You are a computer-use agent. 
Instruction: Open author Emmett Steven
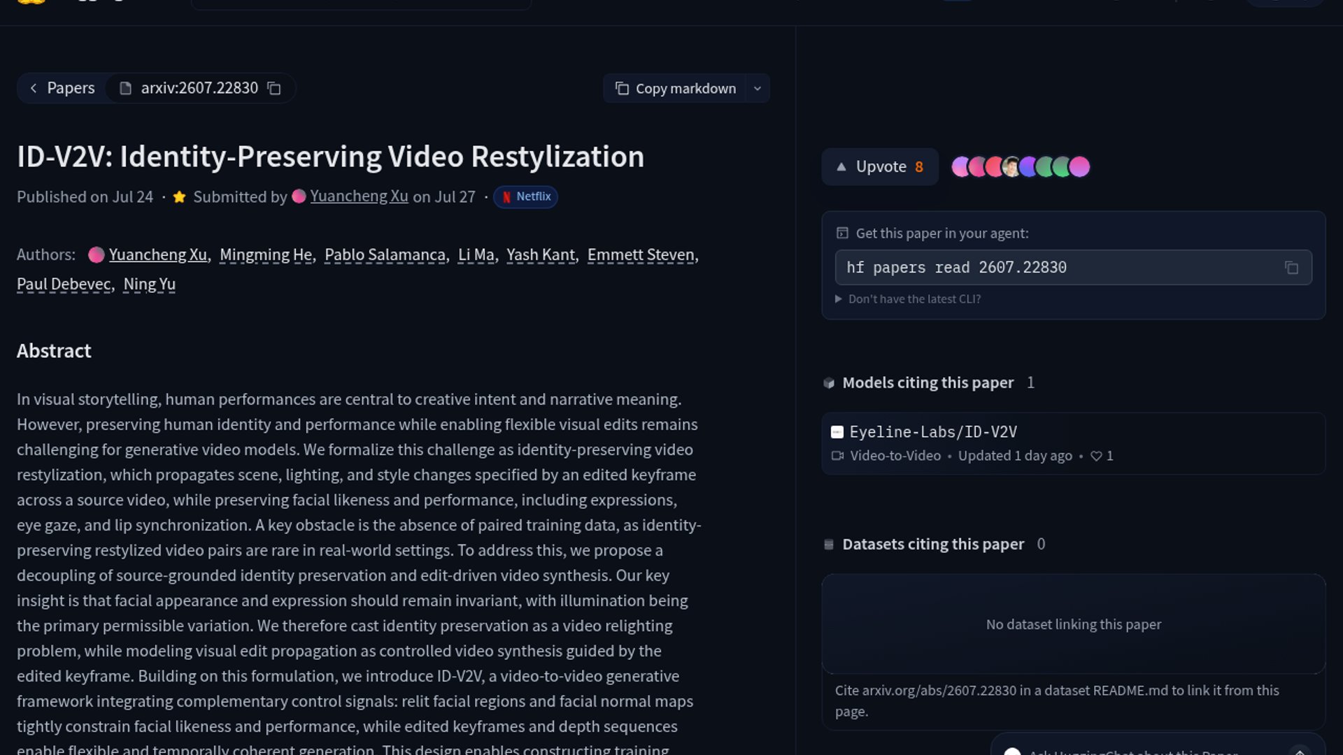(641, 254)
